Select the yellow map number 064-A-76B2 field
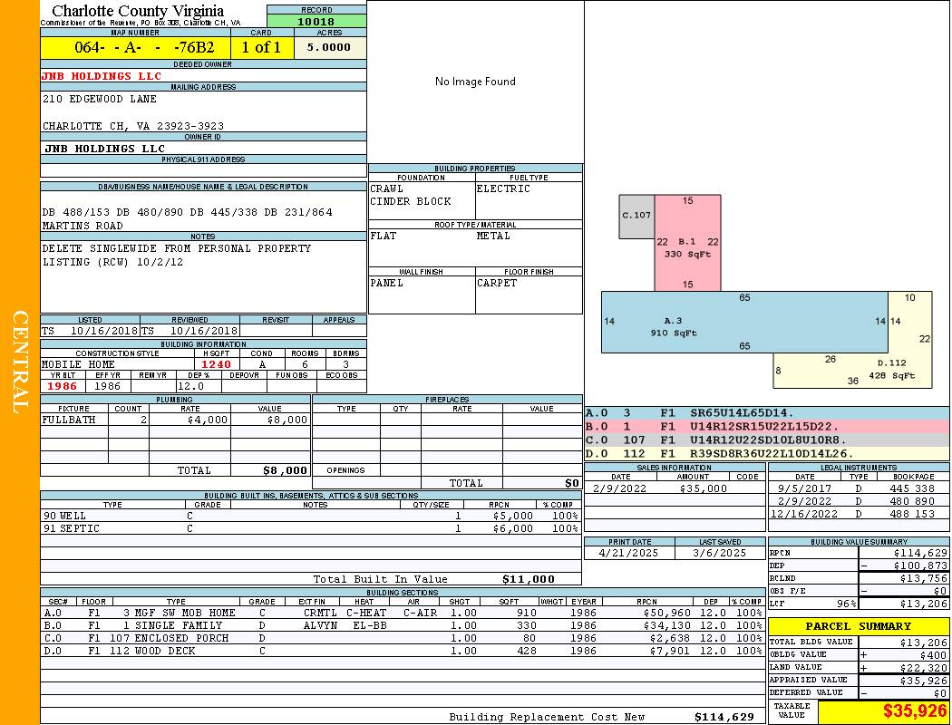 (135, 47)
